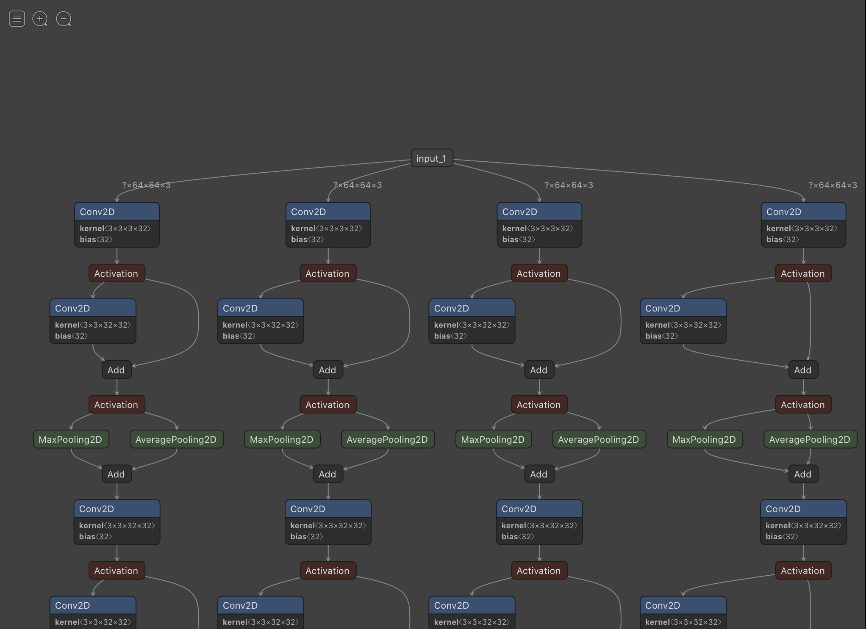Select the leftmost top Conv2D node header
Screen dimensions: 866x629
click(117, 212)
